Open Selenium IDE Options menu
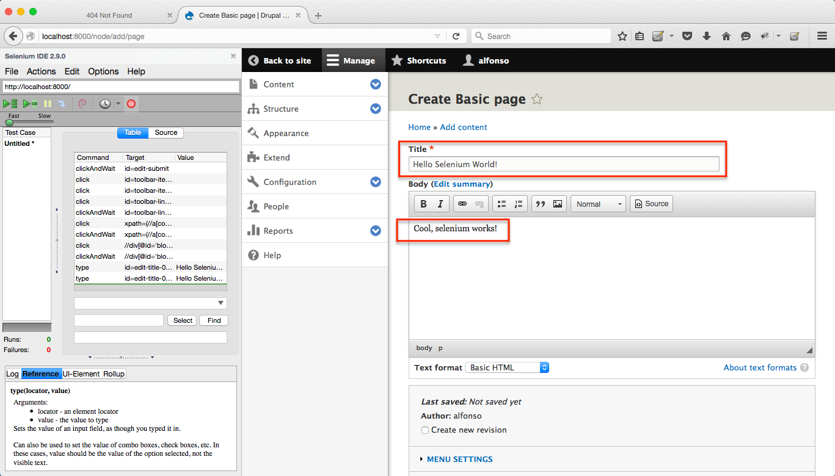Screen dimensions: 835x476 click(x=103, y=71)
